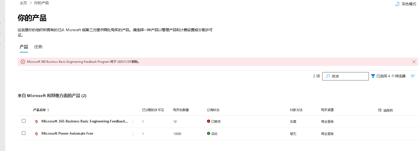420x151 pixels.
Task: Click 商业直销 in the Microsoft 365 row
Action: (327, 121)
